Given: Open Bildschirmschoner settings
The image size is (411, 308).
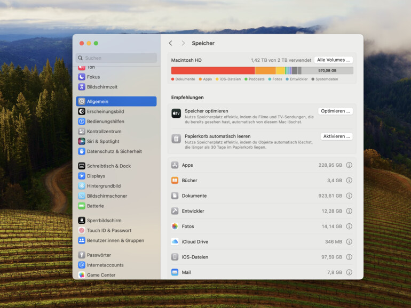Looking at the screenshot, I should point(116,196).
